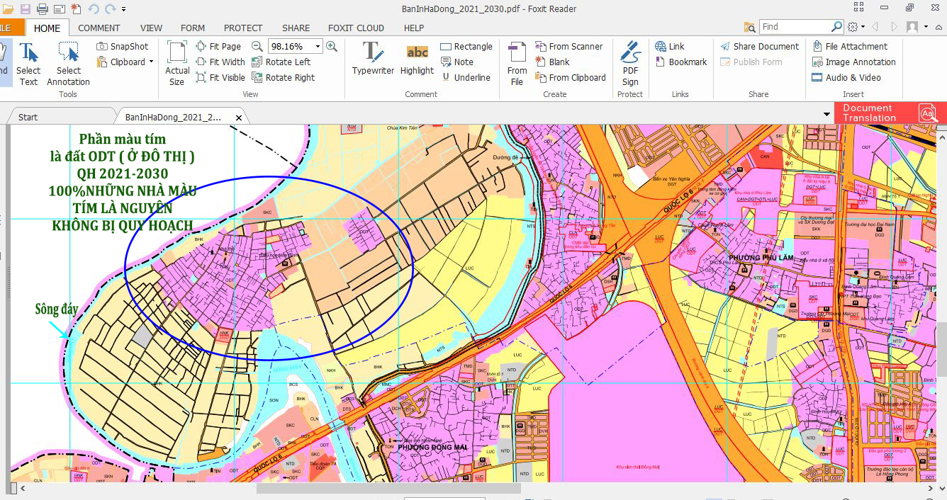The height and width of the screenshot is (500, 947).
Task: Choose Fit Visible view
Action: (220, 77)
